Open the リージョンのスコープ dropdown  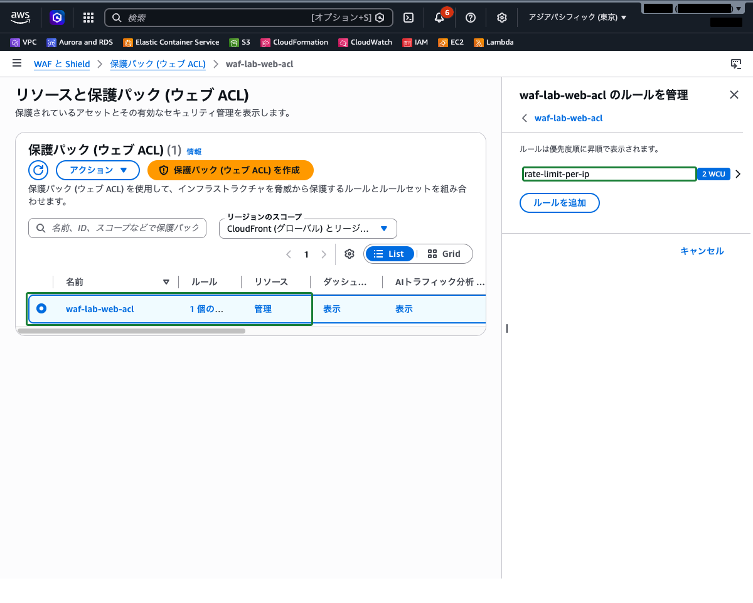[308, 229]
